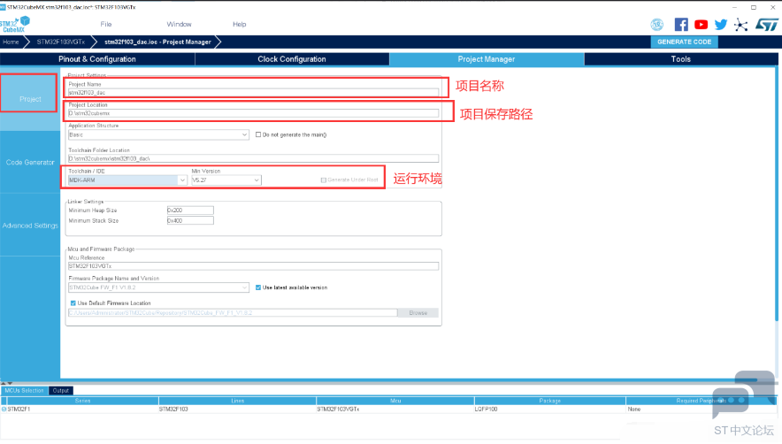Viewport: 782px width, 444px height.
Task: Click the ST community network icon
Action: point(741,25)
